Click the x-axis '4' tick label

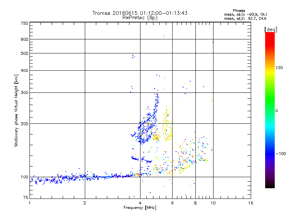coord(140,203)
